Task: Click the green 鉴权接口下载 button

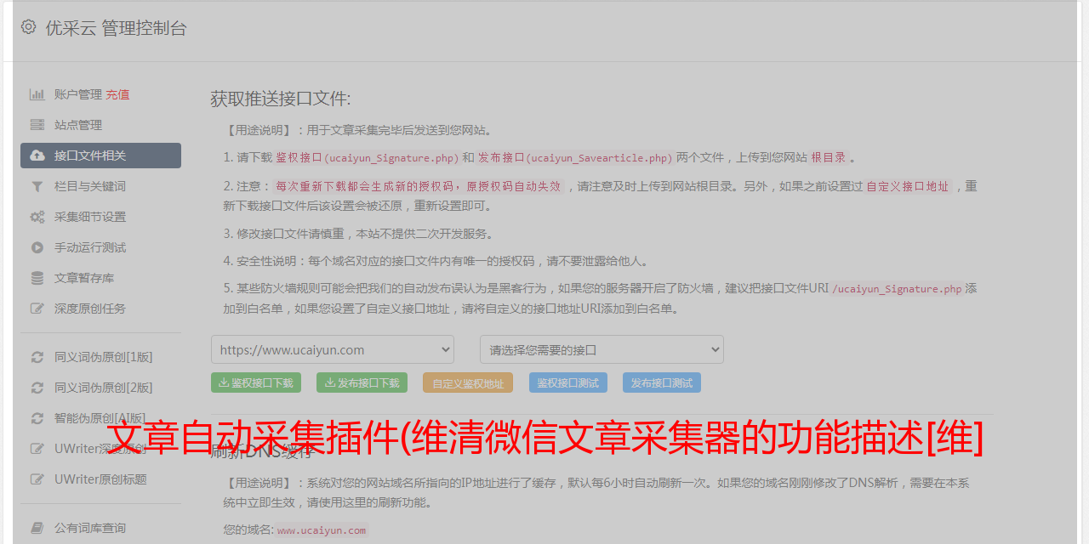Action: tap(256, 382)
